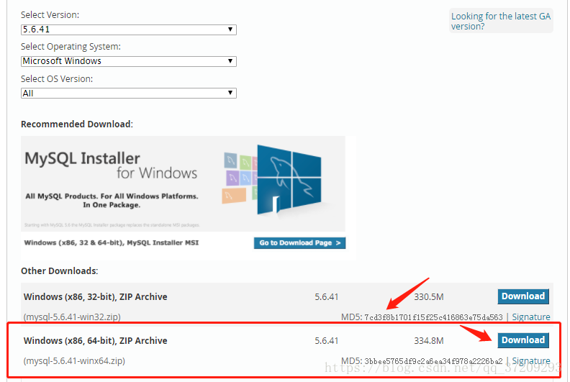This screenshot has height=382, width=570.
Task: Click the MD5 hash of the 64-bit archive
Action: (x=433, y=361)
